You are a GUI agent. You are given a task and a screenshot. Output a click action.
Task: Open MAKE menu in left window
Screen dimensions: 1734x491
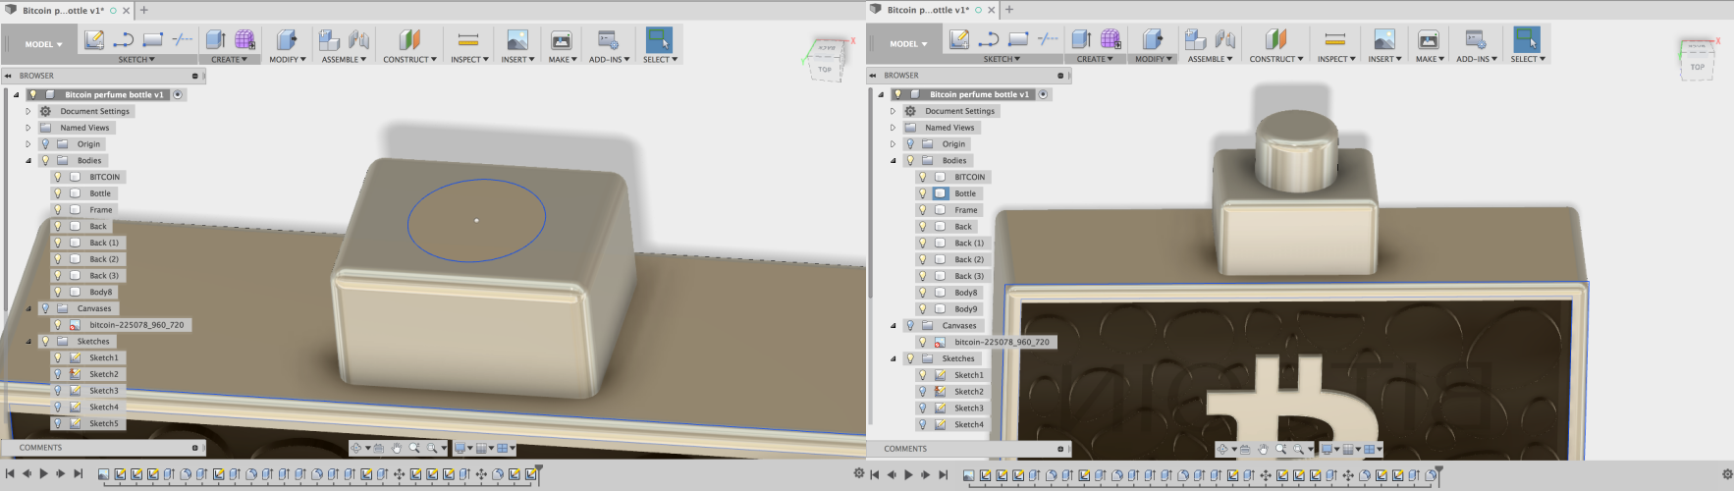[563, 59]
